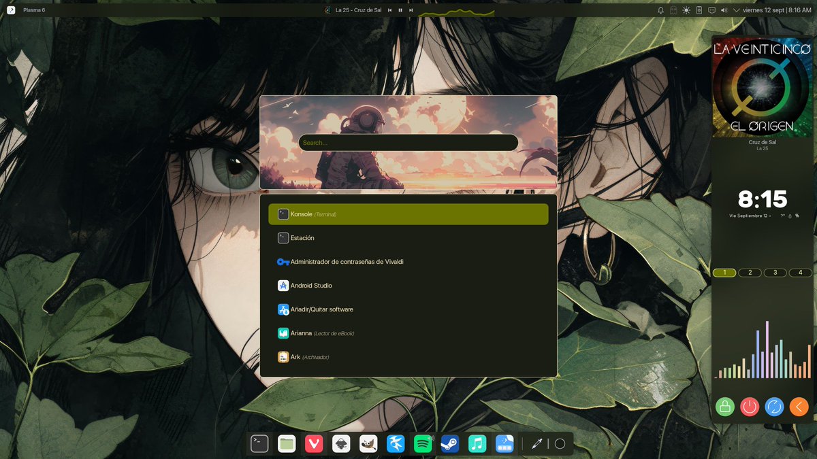Launch the music player from the dock

[476, 443]
